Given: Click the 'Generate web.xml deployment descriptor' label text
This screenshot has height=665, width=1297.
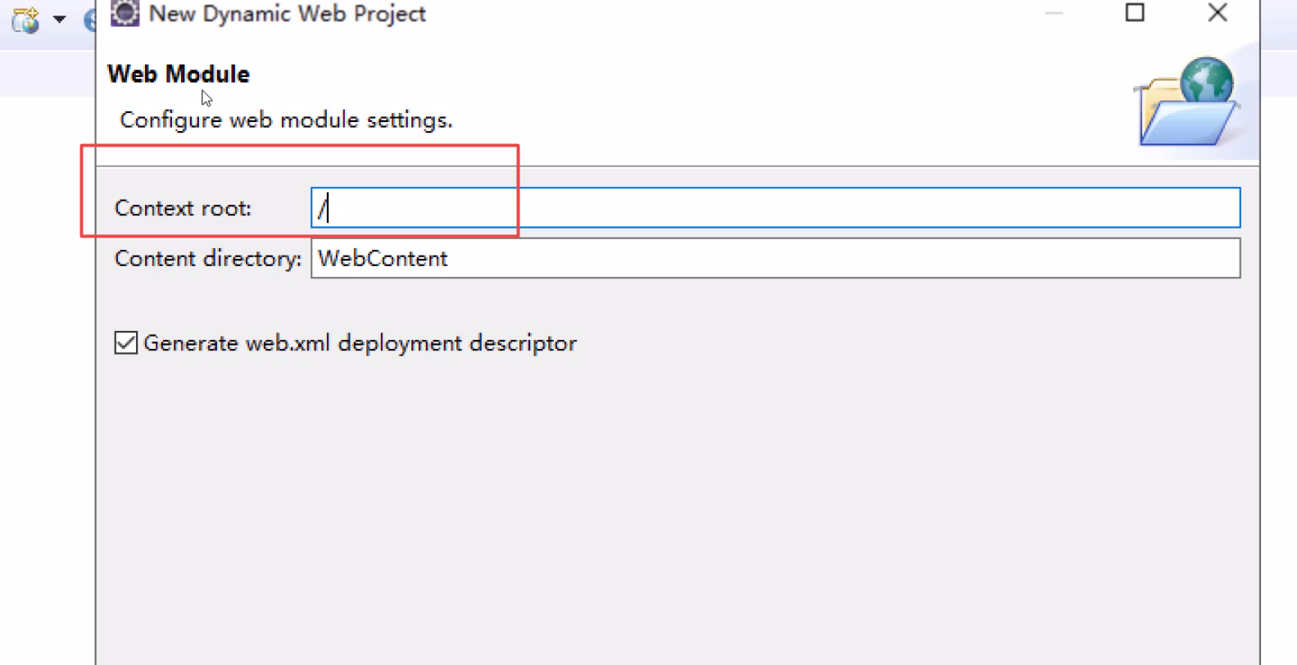Looking at the screenshot, I should pos(360,343).
